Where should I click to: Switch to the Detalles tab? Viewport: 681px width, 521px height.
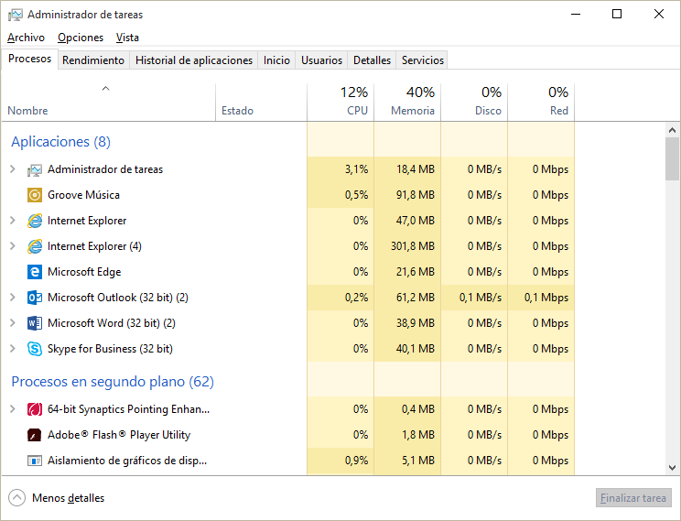pyautogui.click(x=373, y=60)
